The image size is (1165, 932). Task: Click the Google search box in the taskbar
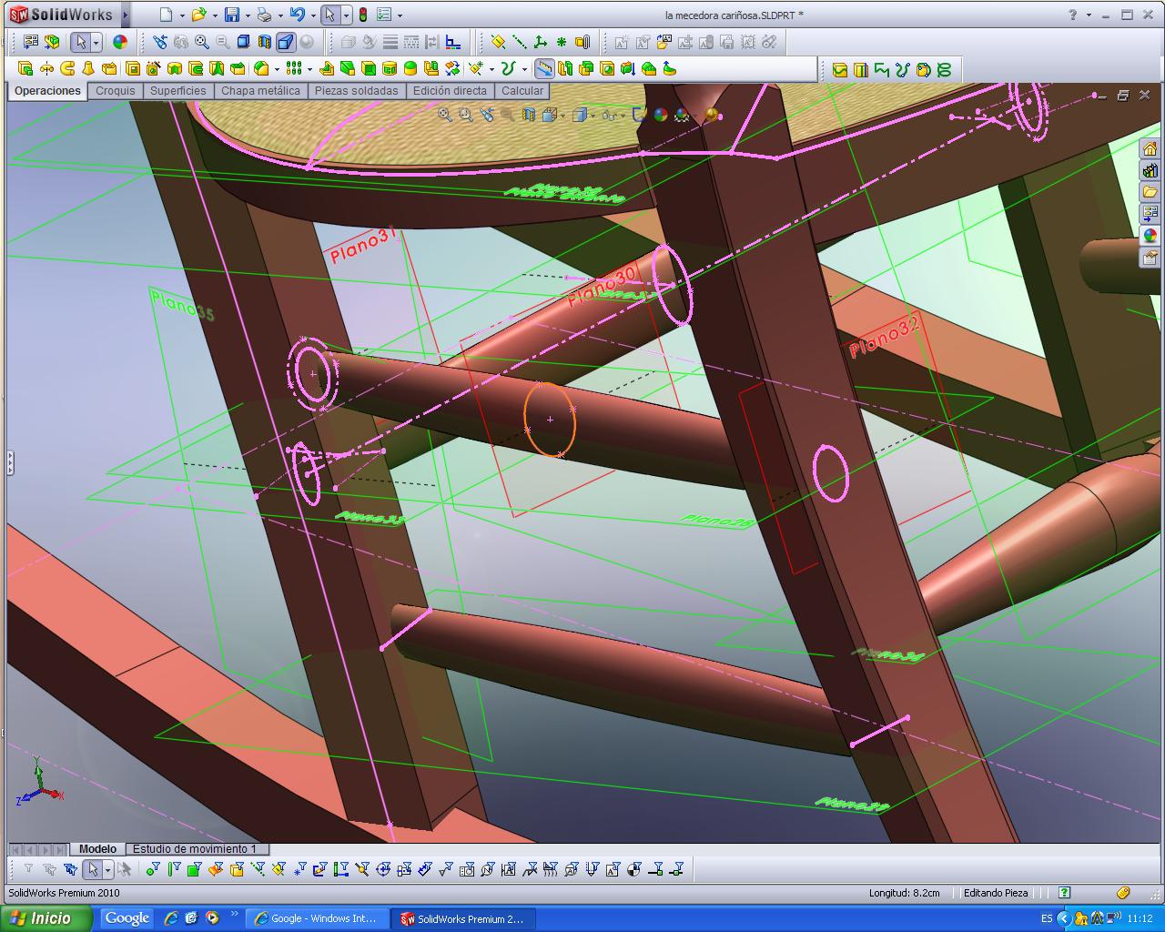127,918
